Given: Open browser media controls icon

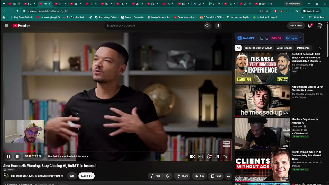Looking at the screenshot, I should tap(297, 11).
